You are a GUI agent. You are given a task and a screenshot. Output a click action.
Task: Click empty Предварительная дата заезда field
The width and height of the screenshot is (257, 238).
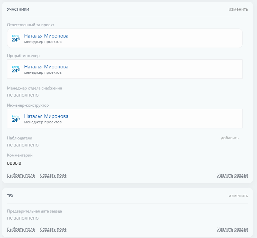23,218
